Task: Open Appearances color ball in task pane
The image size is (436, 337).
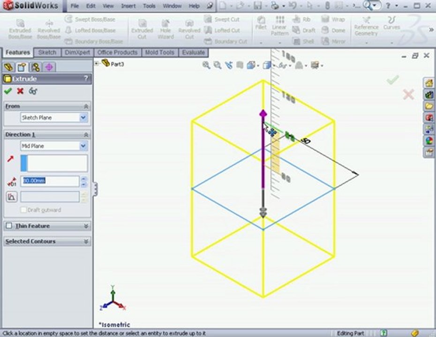Action: 429,141
